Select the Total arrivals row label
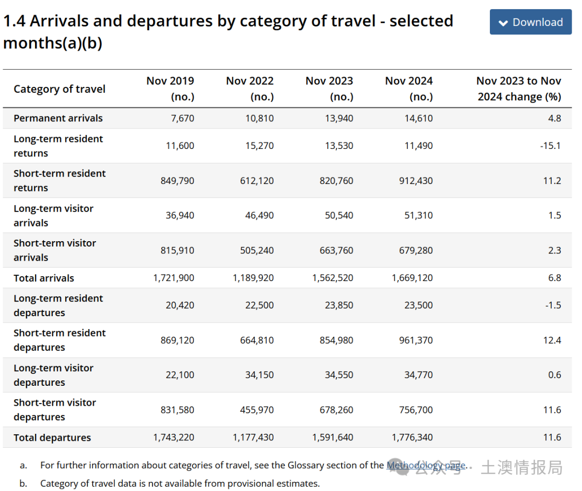This screenshot has height=491, width=582. click(x=44, y=278)
